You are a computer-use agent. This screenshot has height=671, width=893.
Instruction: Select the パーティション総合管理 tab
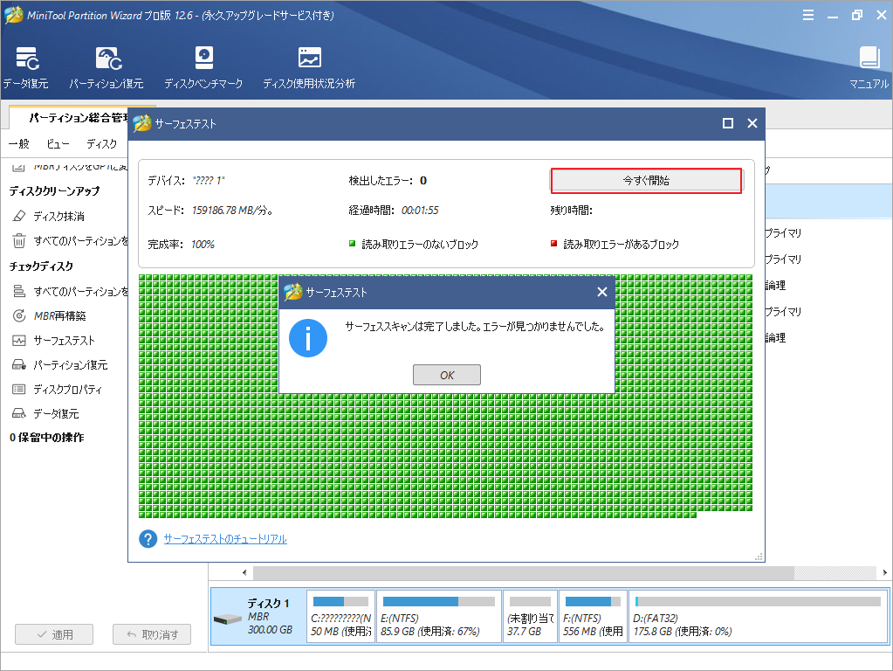tap(78, 117)
